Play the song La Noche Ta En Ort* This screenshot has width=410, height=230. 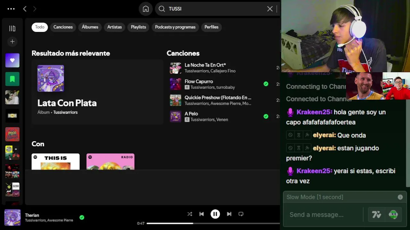pyautogui.click(x=205, y=65)
